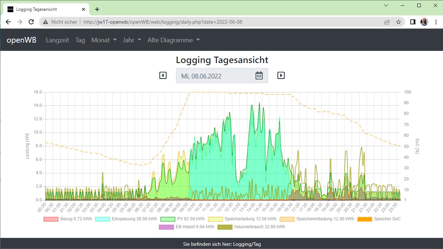
Task: Open the calendar date picker
Action: 259,76
